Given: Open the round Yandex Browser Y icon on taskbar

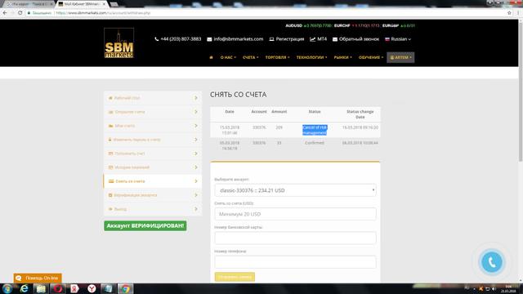Looking at the screenshot, I should pos(92,288).
